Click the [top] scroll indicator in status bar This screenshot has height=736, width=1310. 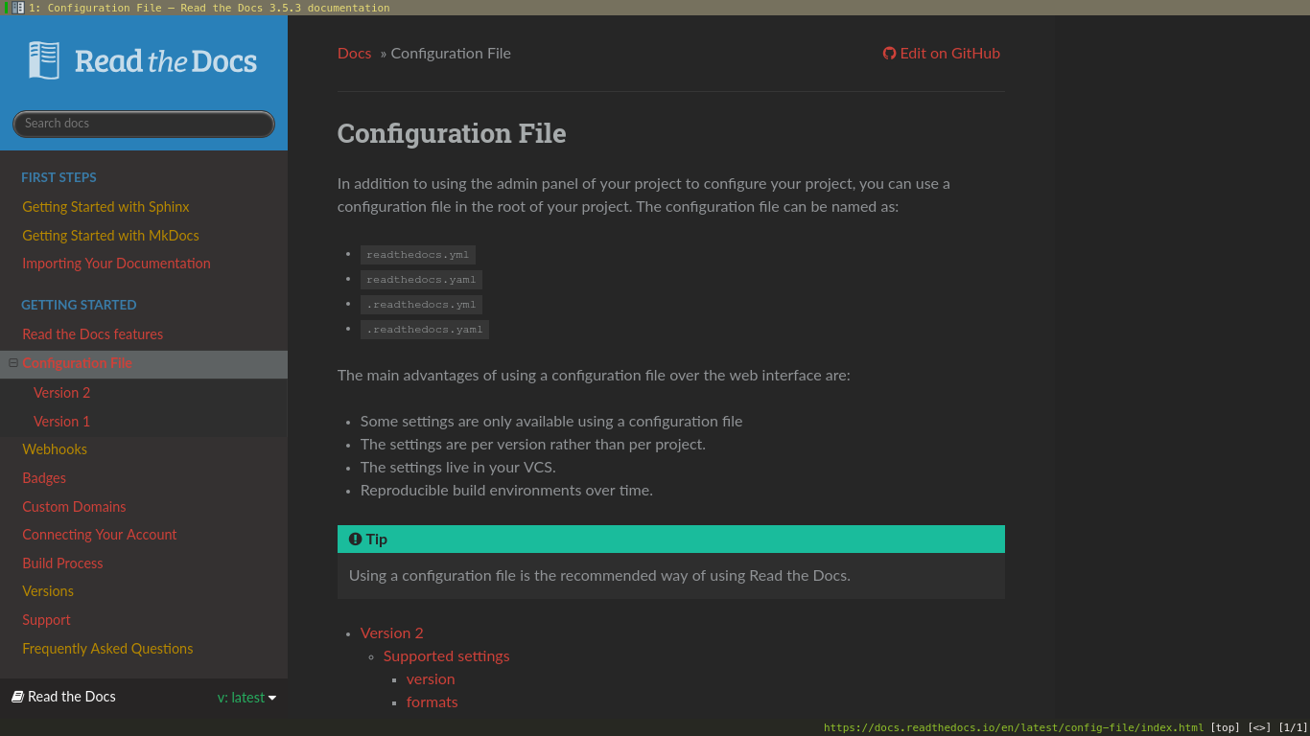coord(1225,728)
